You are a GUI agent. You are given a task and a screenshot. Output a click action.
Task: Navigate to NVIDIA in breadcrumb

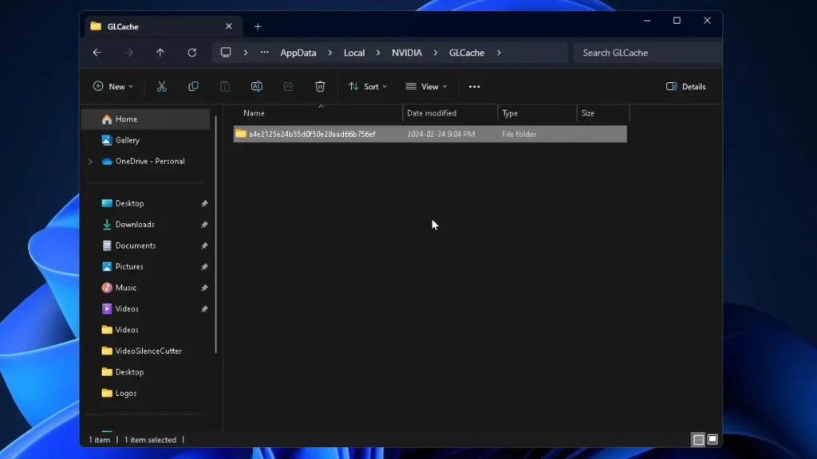[407, 53]
